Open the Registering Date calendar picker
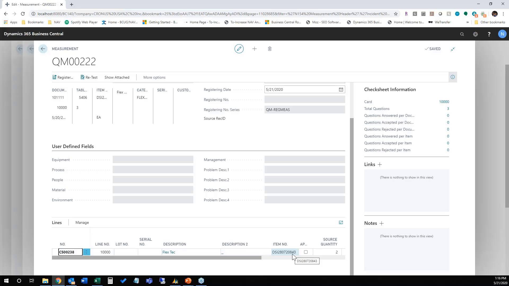The height and width of the screenshot is (286, 509). [x=341, y=90]
